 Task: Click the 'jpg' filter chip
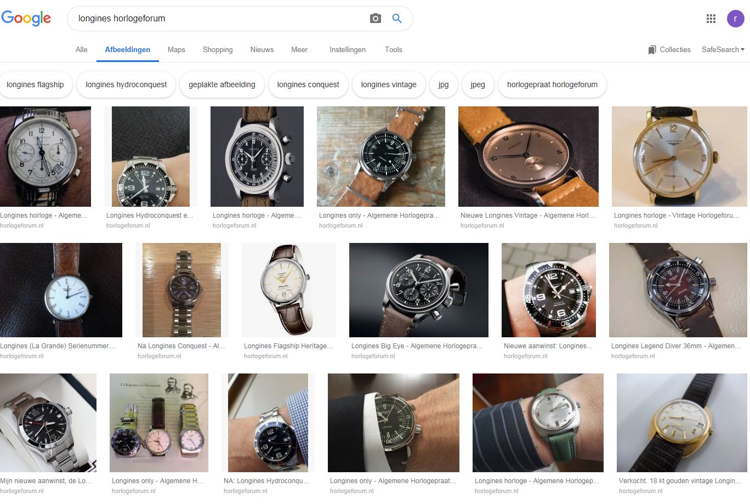coord(444,84)
